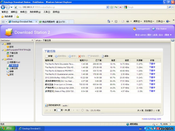
Task: Click the Google search box
Action: point(145,7)
